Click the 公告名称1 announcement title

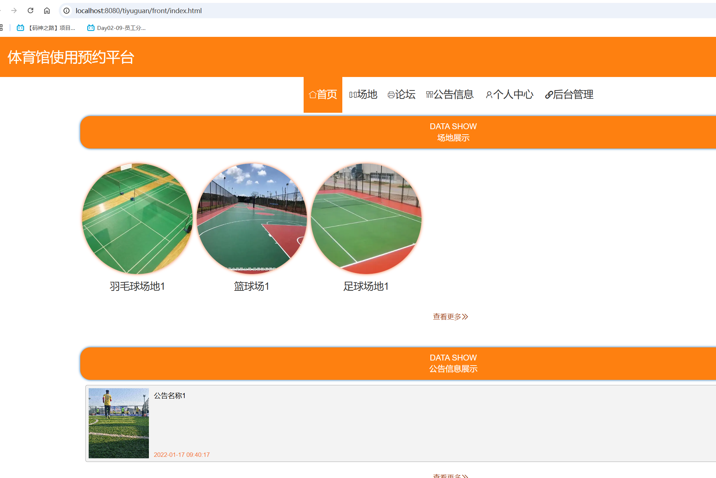(x=170, y=396)
